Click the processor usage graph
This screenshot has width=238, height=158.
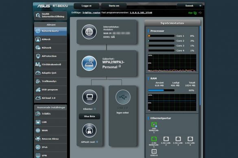coord(172,63)
